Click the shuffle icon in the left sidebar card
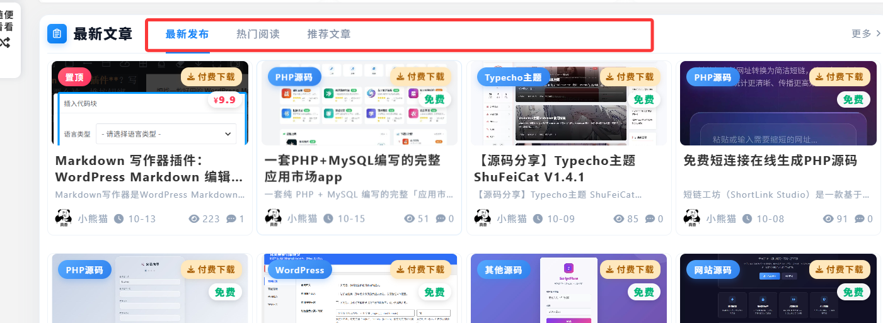Image resolution: width=883 pixels, height=323 pixels. pyautogui.click(x=5, y=43)
